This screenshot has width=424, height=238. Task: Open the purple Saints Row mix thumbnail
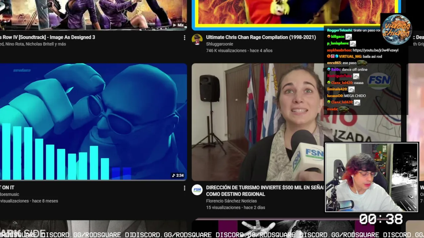coord(93,15)
